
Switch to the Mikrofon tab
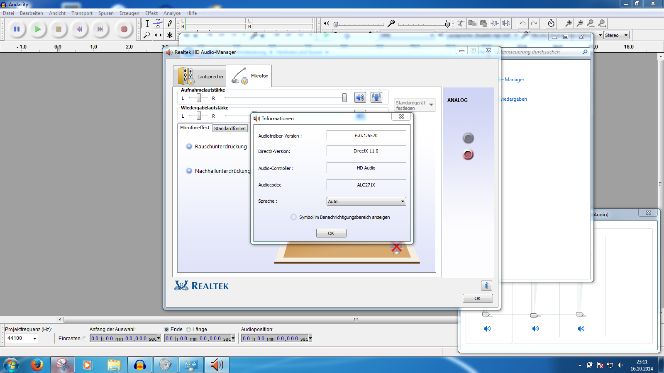pyautogui.click(x=249, y=76)
